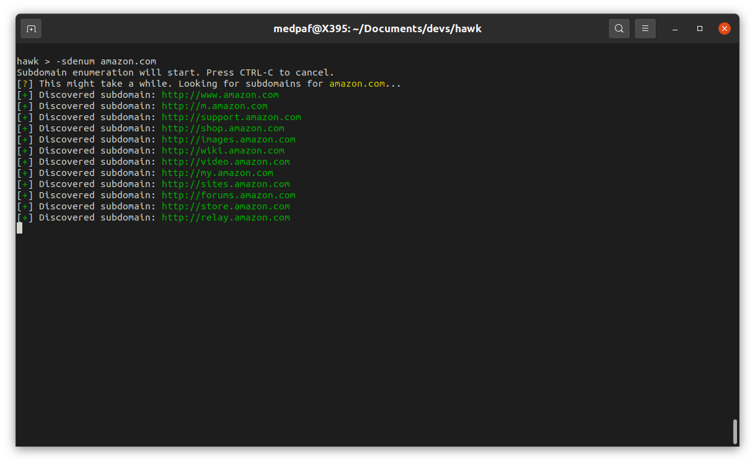
Task: Click the http://store.amazon.com URL
Action: tap(226, 206)
